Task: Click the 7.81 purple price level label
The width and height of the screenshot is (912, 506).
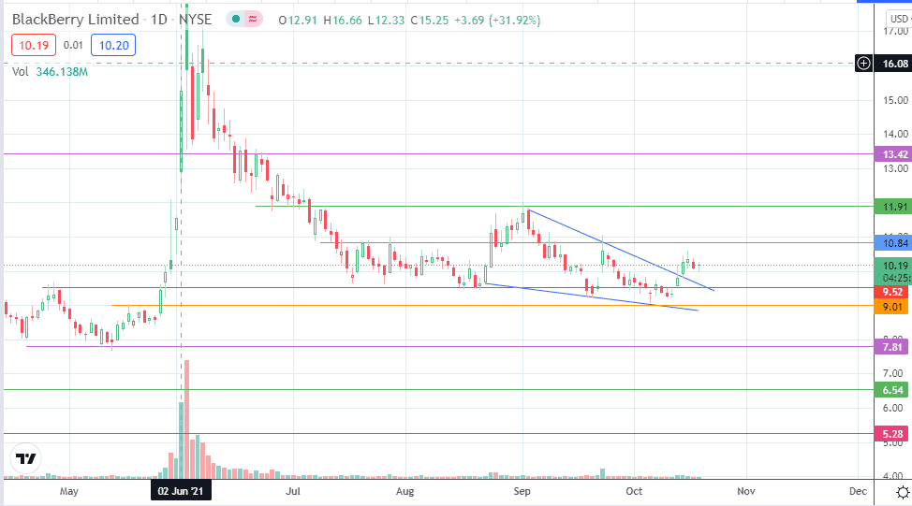Action: 892,347
